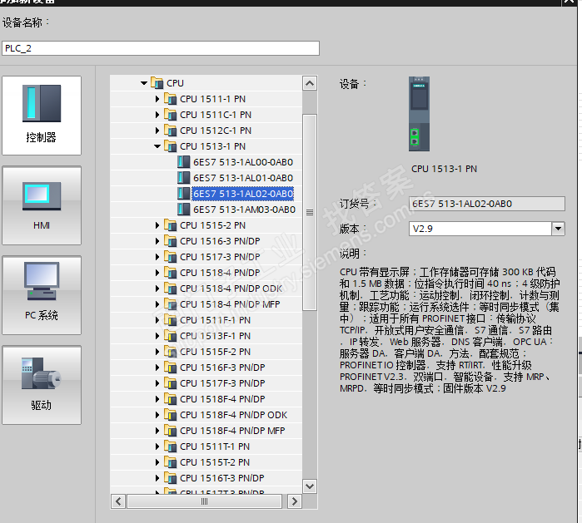Click the 订货号 order number field
This screenshot has height=523, width=582.
486,204
